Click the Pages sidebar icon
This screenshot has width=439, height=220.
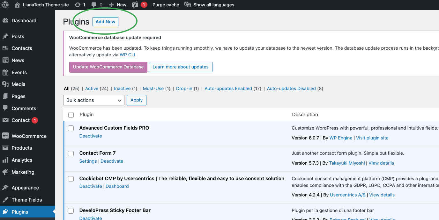click(x=5, y=96)
